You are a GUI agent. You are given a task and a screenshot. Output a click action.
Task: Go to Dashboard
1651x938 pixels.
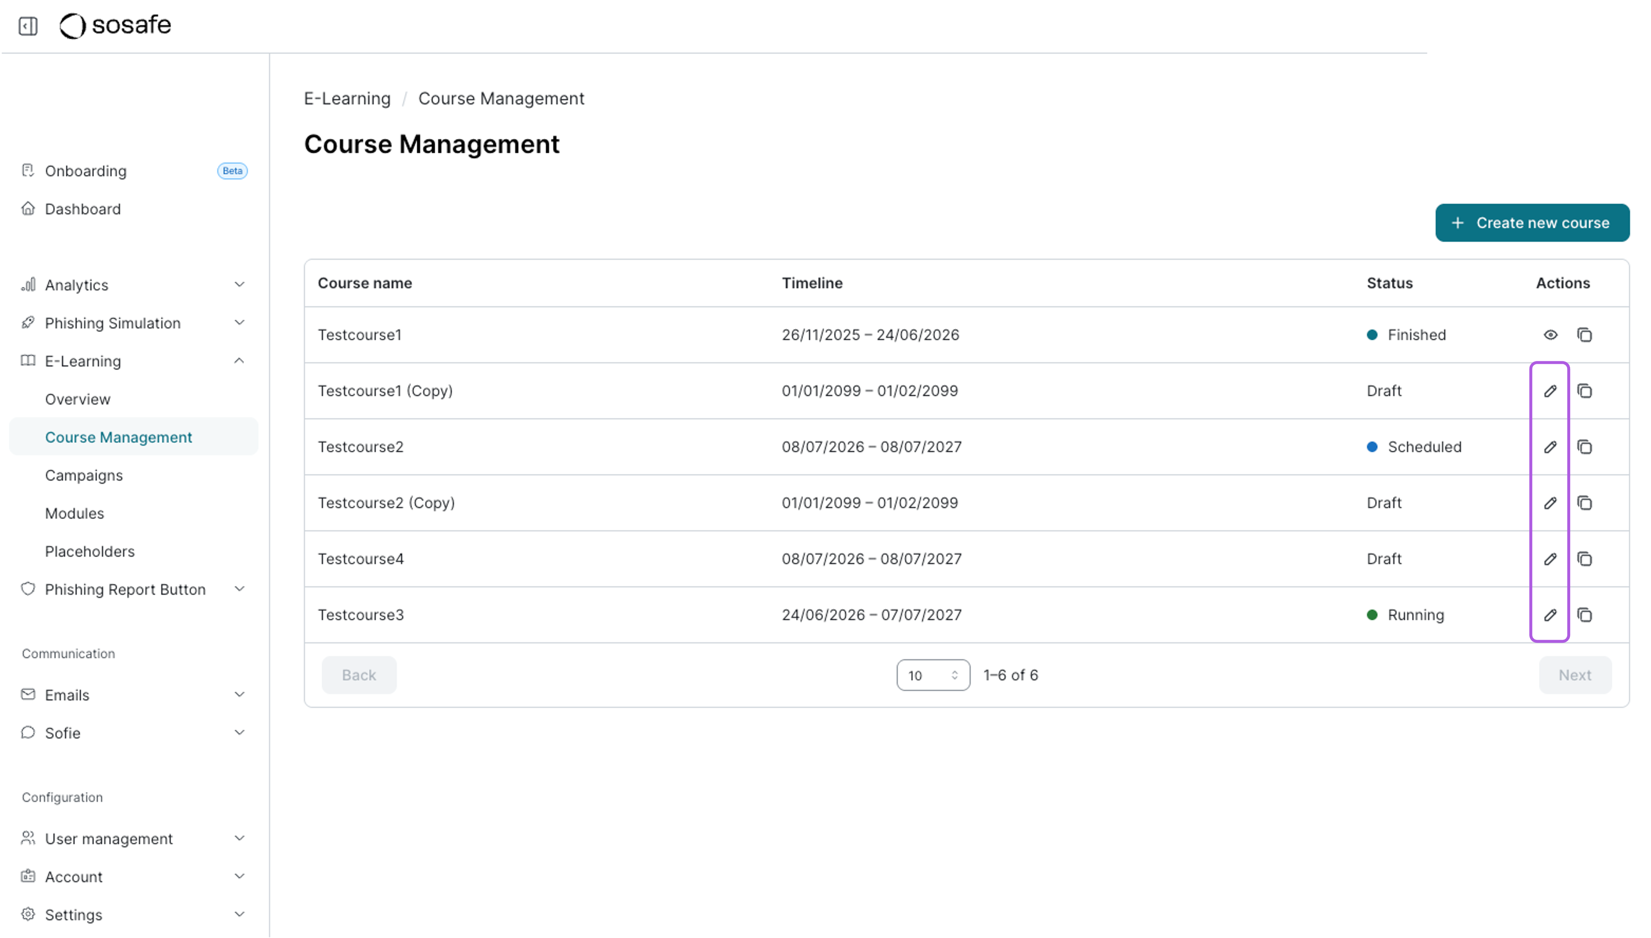point(83,209)
